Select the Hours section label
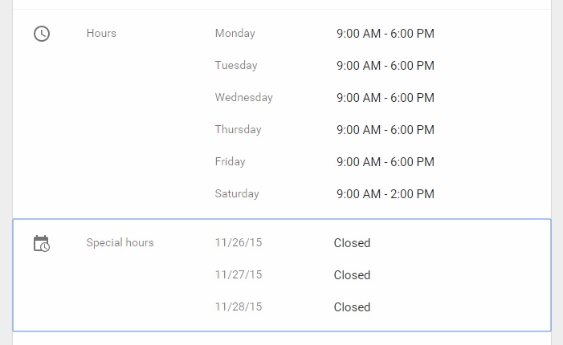The height and width of the screenshot is (345, 563). coord(101,34)
